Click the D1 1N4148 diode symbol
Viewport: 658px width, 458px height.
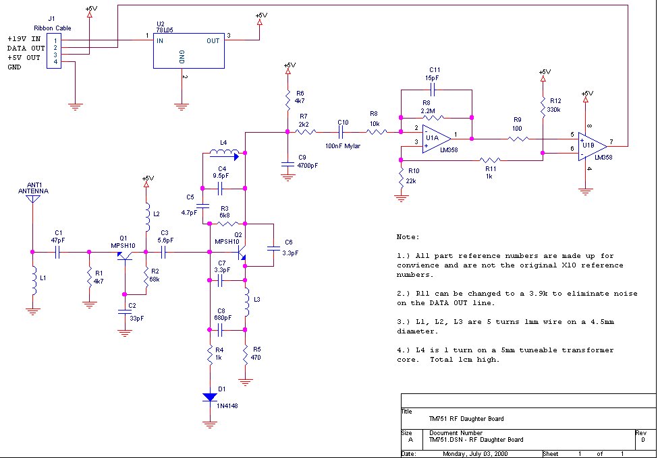pos(210,397)
